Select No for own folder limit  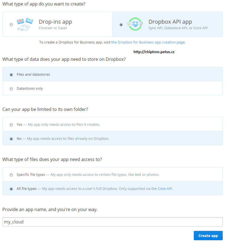point(11,139)
